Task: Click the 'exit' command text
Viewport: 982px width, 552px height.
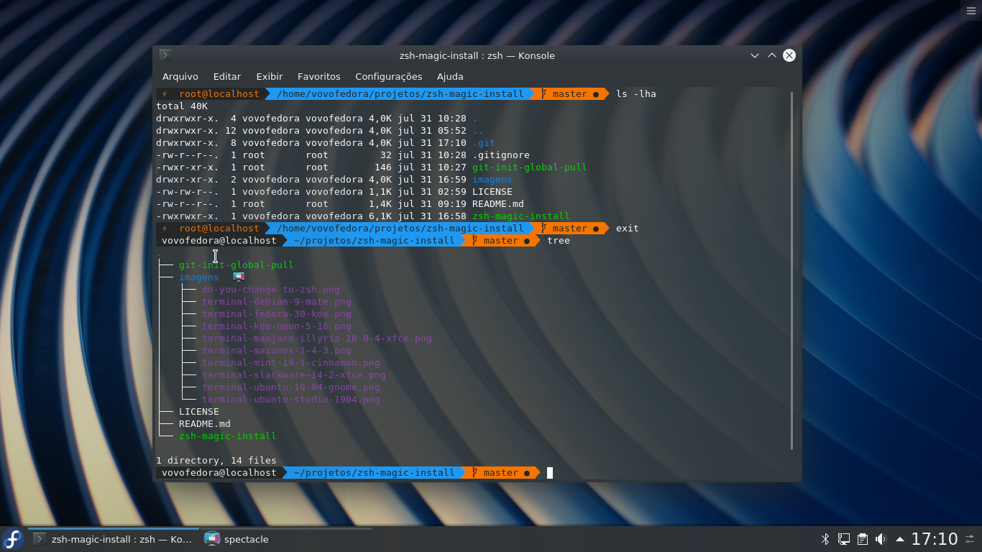Action: point(628,228)
